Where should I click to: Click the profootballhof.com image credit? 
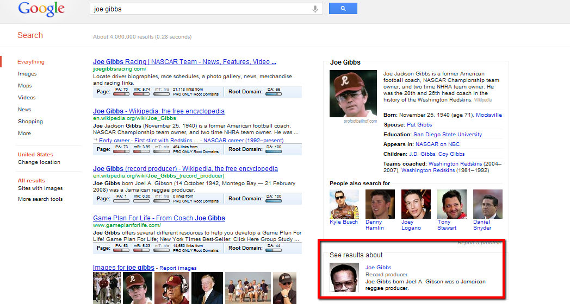(360, 121)
